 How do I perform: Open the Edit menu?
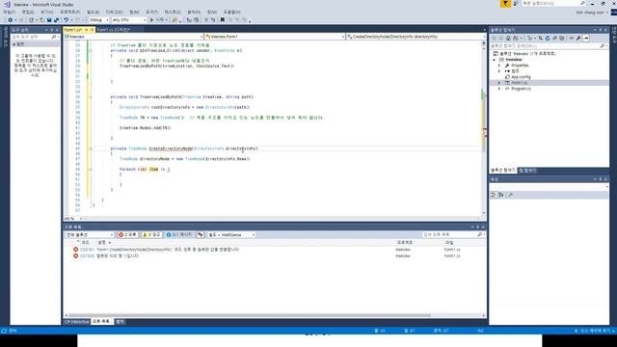(x=28, y=13)
